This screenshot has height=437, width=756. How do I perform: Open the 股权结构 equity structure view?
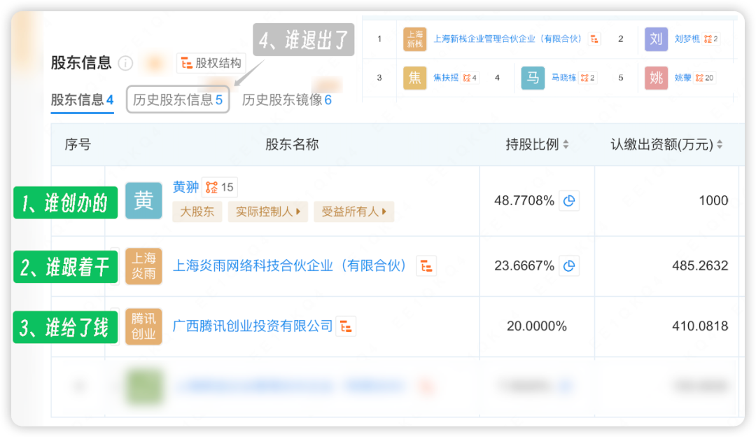[x=211, y=63]
